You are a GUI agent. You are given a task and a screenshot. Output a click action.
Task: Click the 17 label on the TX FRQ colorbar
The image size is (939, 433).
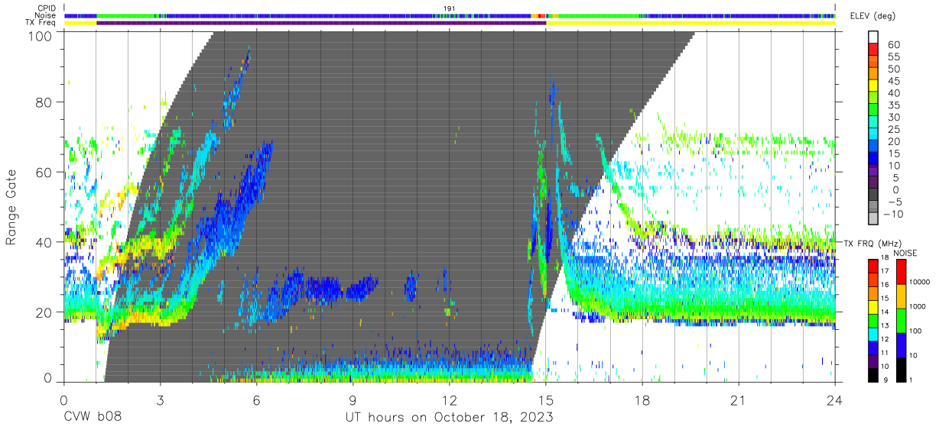885,271
